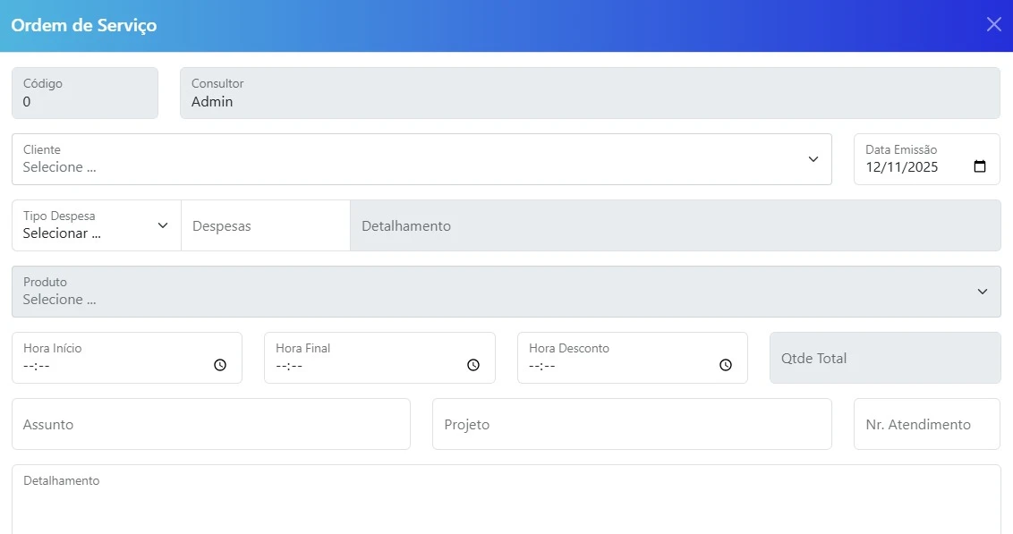
Task: Close the Ordem de Serviço dialog
Action: pyautogui.click(x=993, y=24)
